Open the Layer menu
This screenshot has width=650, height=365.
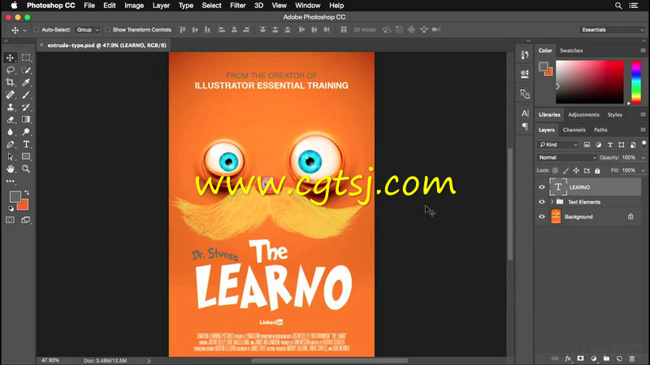(x=161, y=6)
